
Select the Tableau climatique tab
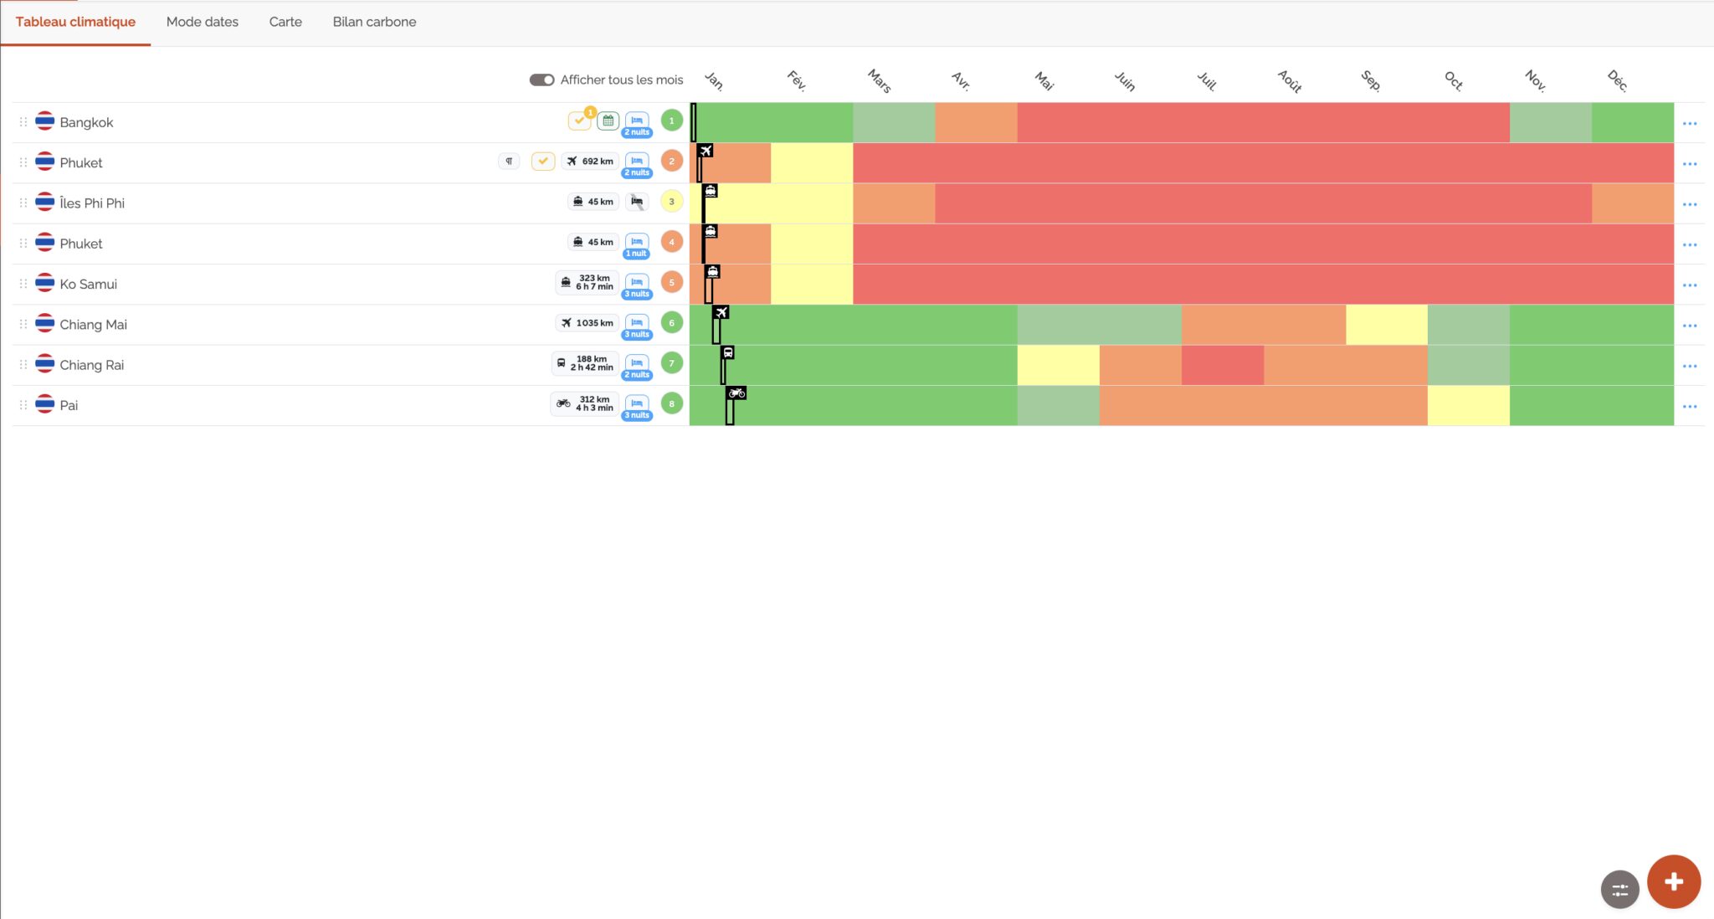point(75,22)
